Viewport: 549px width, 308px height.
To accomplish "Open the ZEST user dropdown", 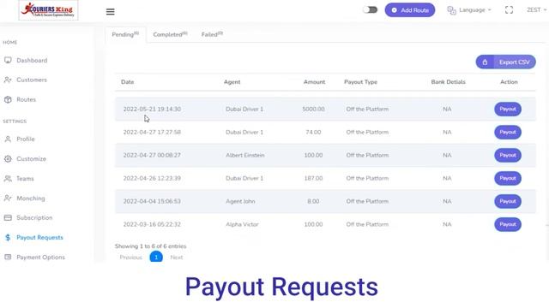I will point(536,10).
